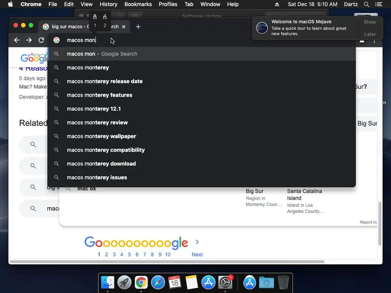
Task: Click the page's vertical scrollbar
Action: 380,224
